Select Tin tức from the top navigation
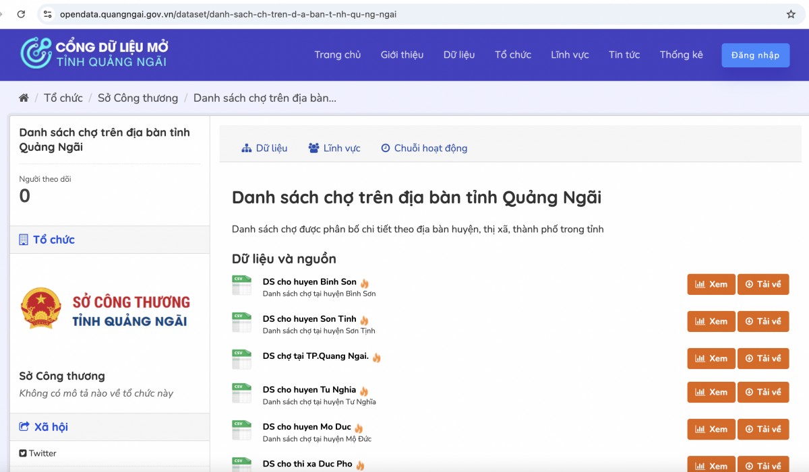The image size is (809, 472). 624,55
